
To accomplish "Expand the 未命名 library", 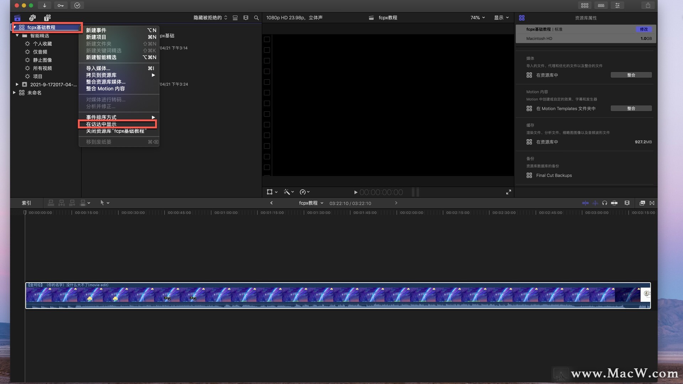I will click(x=14, y=92).
